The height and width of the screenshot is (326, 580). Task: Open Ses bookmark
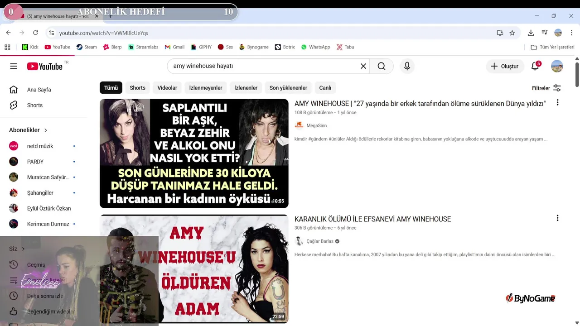click(225, 47)
